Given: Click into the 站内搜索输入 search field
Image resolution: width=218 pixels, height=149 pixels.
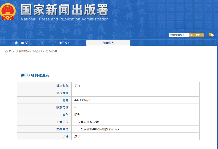Looking at the screenshot, I should coord(179,35).
